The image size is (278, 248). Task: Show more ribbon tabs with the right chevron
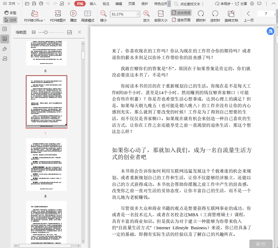pos(169,4)
